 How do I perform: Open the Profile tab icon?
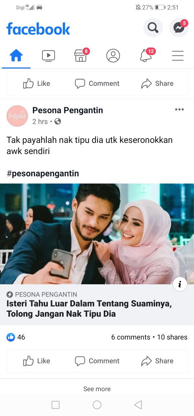[113, 56]
